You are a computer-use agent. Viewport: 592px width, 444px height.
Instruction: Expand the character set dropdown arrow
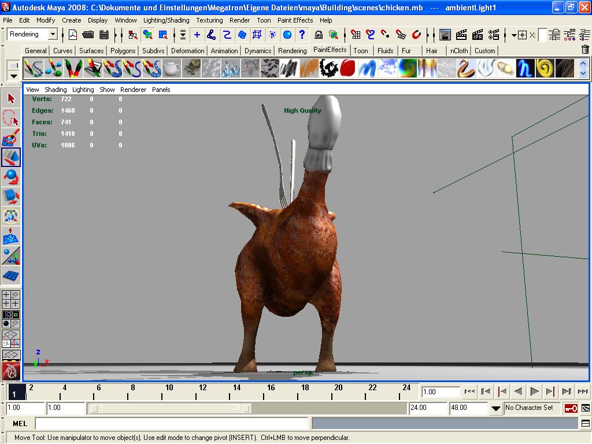[x=495, y=408]
